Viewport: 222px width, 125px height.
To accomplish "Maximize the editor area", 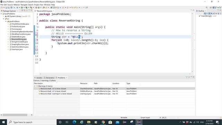I will point(194,10).
